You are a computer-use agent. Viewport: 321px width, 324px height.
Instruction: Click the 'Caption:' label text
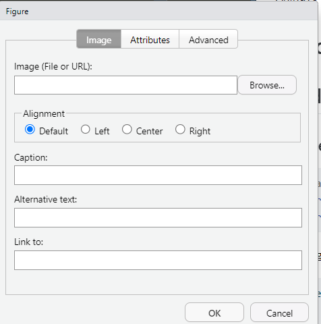(x=31, y=157)
